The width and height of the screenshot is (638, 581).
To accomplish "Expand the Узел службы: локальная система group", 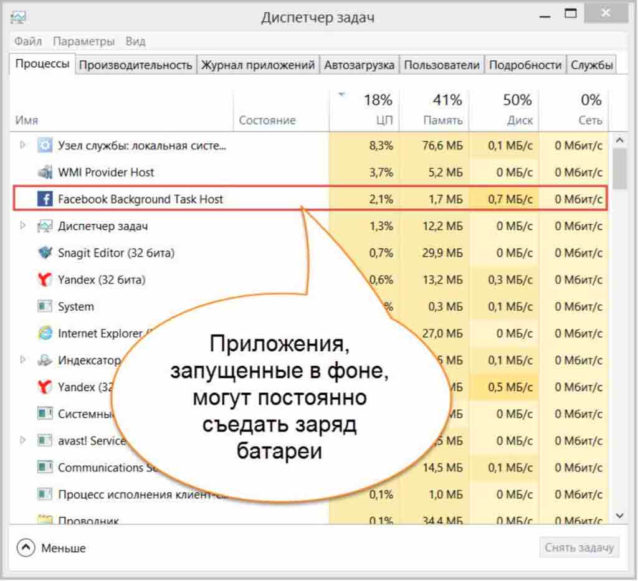I will (24, 146).
